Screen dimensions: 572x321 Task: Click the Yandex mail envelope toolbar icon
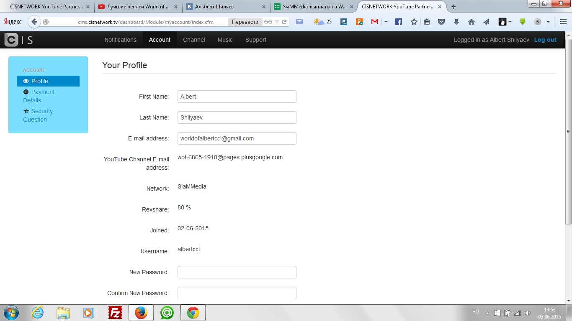pyautogui.click(x=299, y=22)
